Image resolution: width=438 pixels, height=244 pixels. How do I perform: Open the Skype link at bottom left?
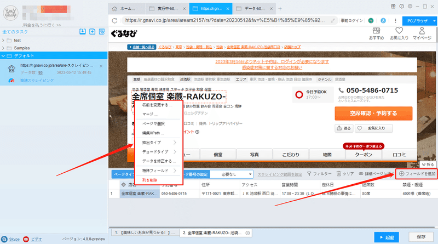pos(14,239)
